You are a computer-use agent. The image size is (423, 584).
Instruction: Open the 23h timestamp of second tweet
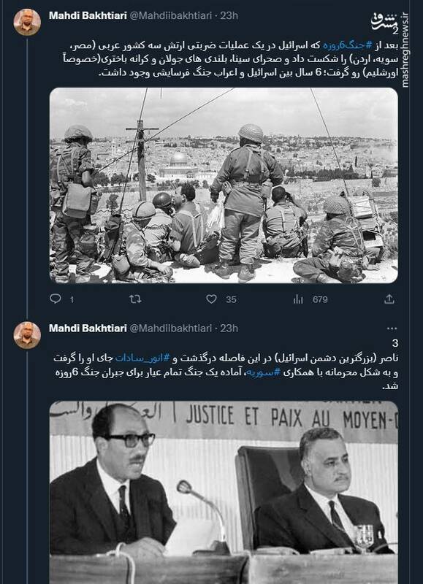[x=229, y=328]
